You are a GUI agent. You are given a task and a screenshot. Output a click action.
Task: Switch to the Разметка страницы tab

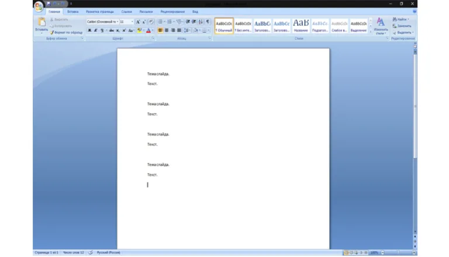coord(100,12)
